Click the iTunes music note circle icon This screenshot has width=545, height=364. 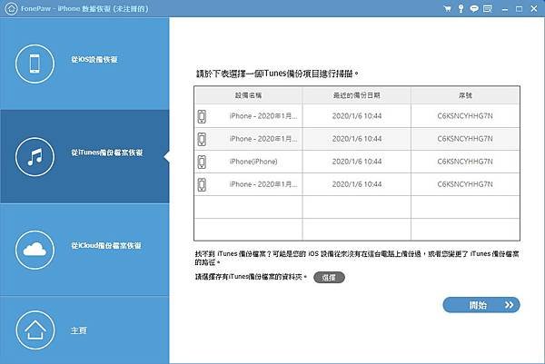click(35, 157)
